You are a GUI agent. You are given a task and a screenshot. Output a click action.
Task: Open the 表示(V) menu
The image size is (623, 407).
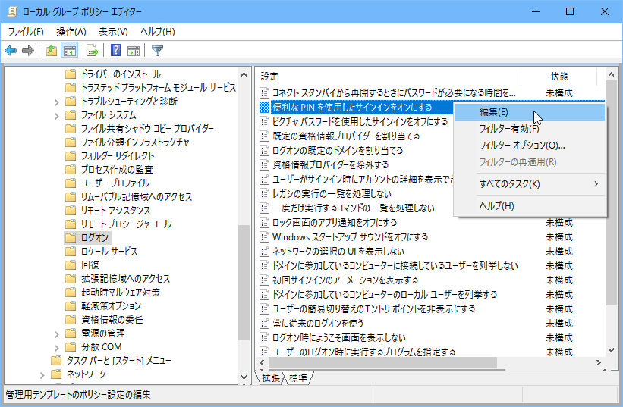pos(113,32)
